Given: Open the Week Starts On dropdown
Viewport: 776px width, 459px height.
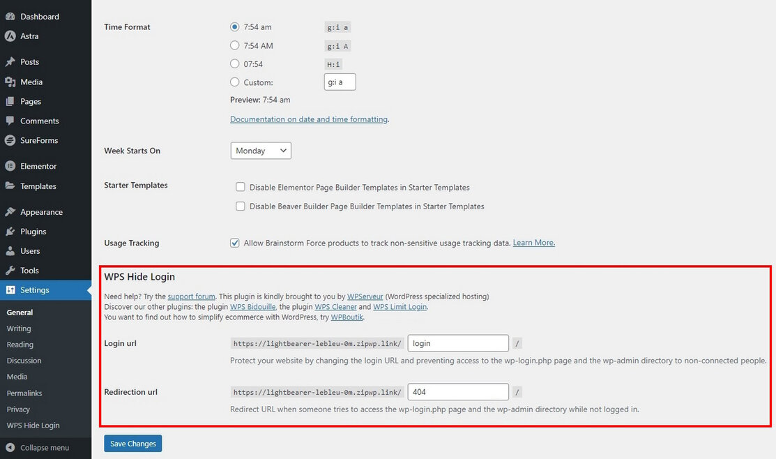Looking at the screenshot, I should click(261, 151).
